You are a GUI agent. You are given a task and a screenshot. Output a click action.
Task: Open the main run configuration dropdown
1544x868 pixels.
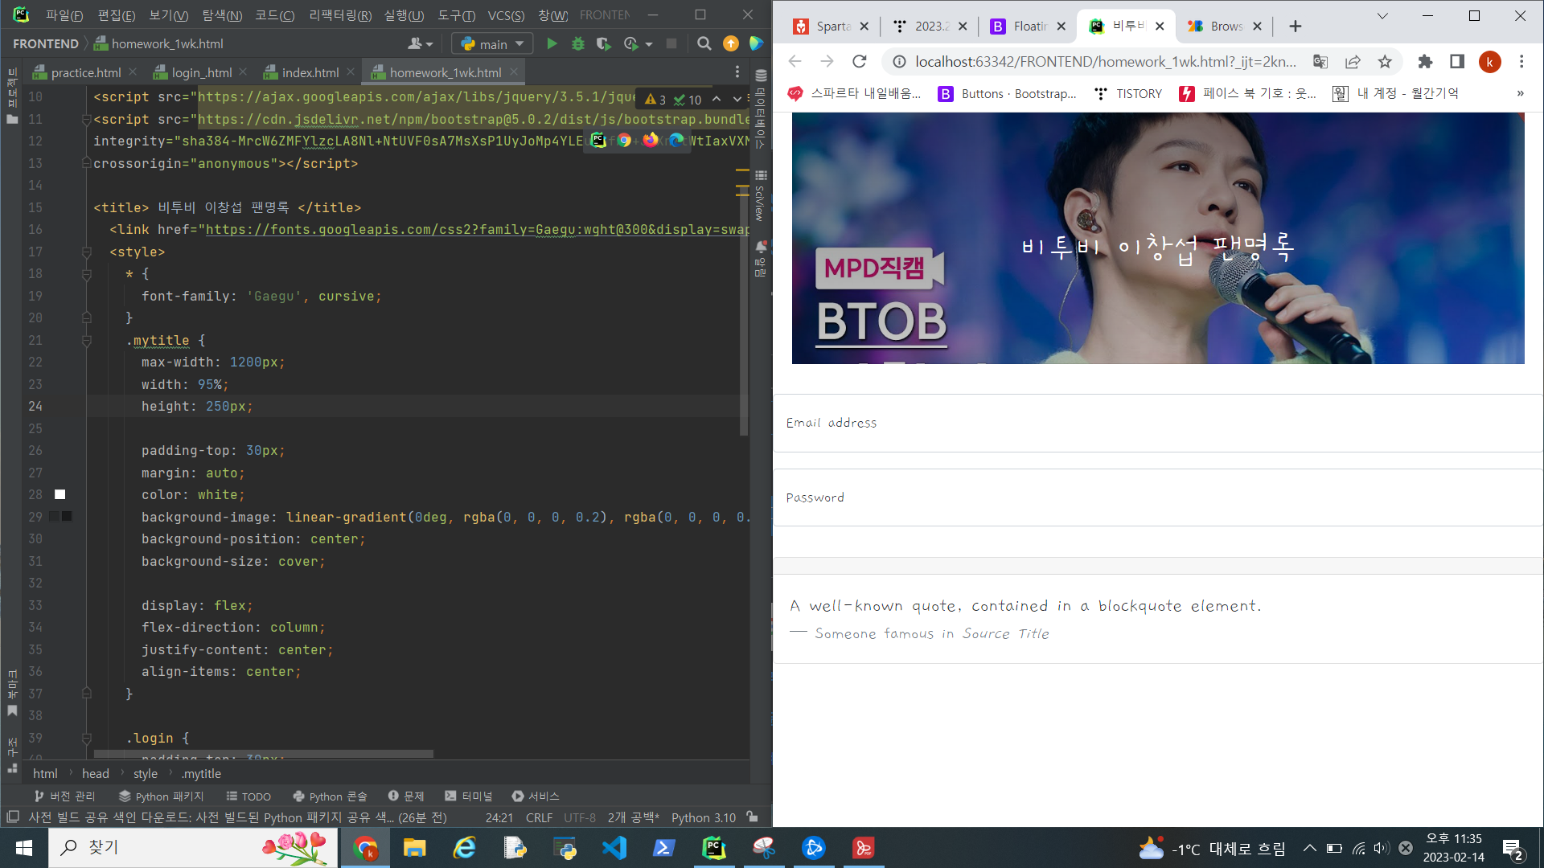[492, 43]
